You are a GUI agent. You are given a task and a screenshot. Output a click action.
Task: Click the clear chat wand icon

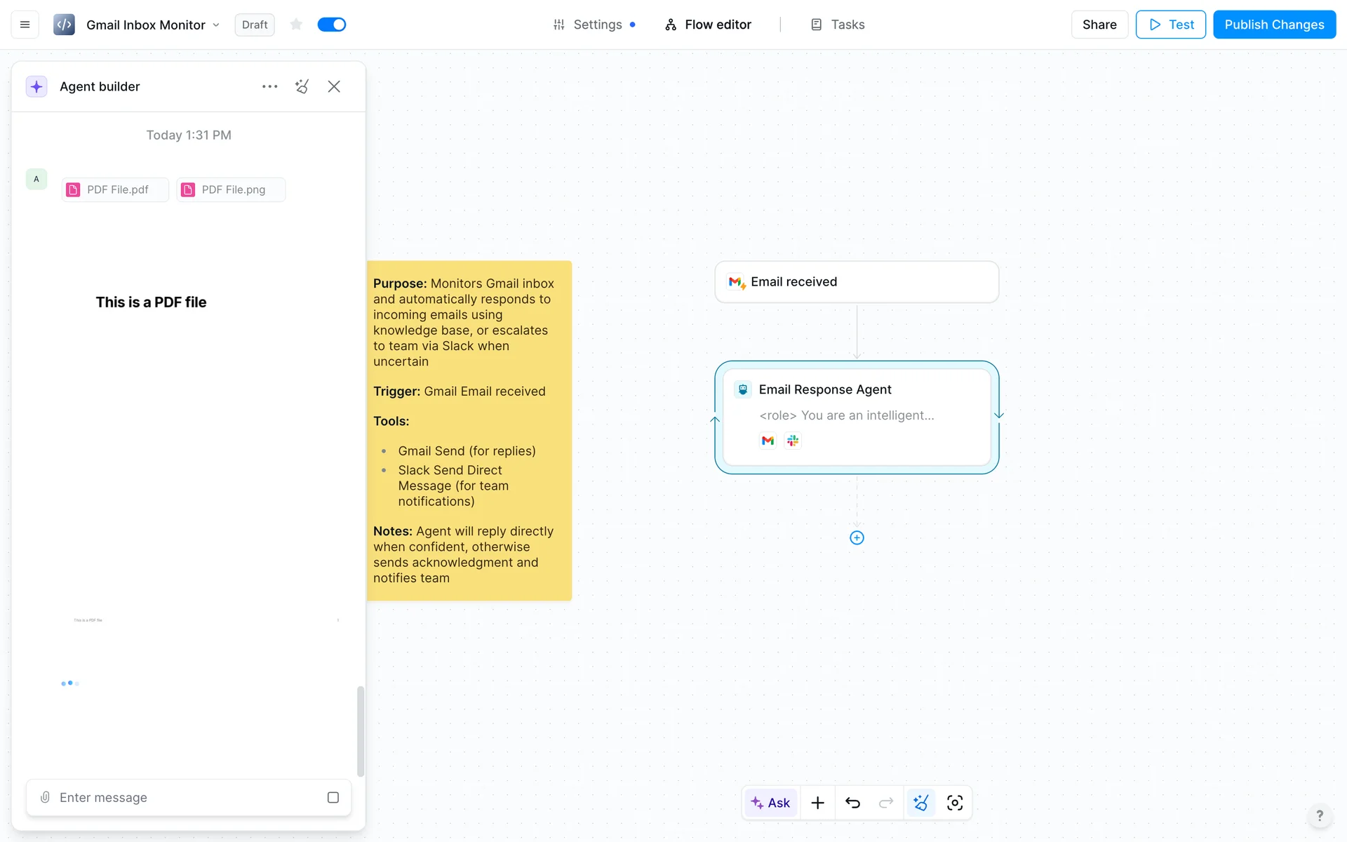(302, 86)
